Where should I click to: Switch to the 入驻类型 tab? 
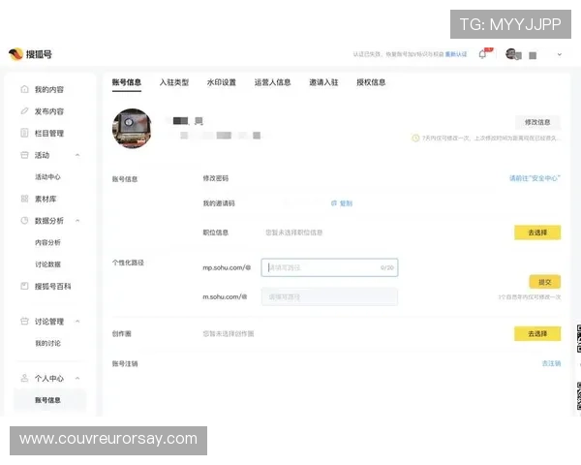click(x=174, y=82)
